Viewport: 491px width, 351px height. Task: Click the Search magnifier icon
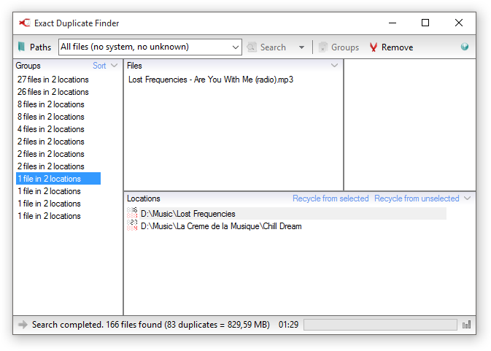(x=252, y=47)
